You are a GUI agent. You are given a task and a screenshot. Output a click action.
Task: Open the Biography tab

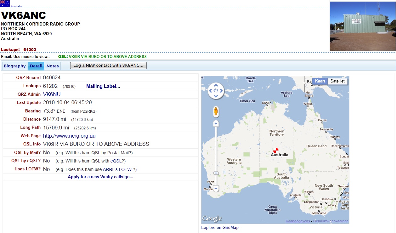pos(14,66)
